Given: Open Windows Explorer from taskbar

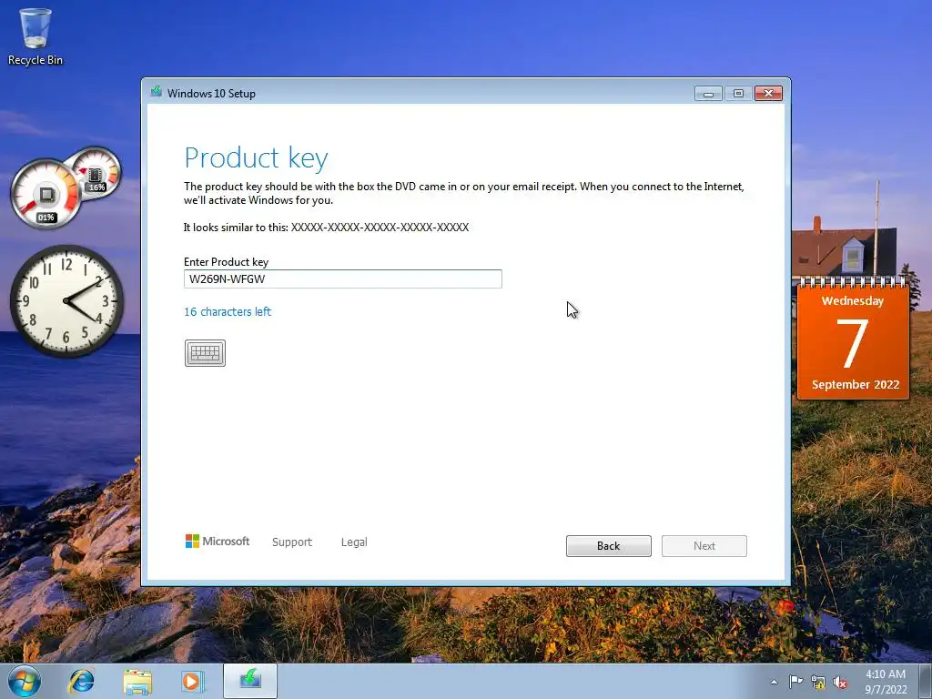Looking at the screenshot, I should click(x=137, y=681).
